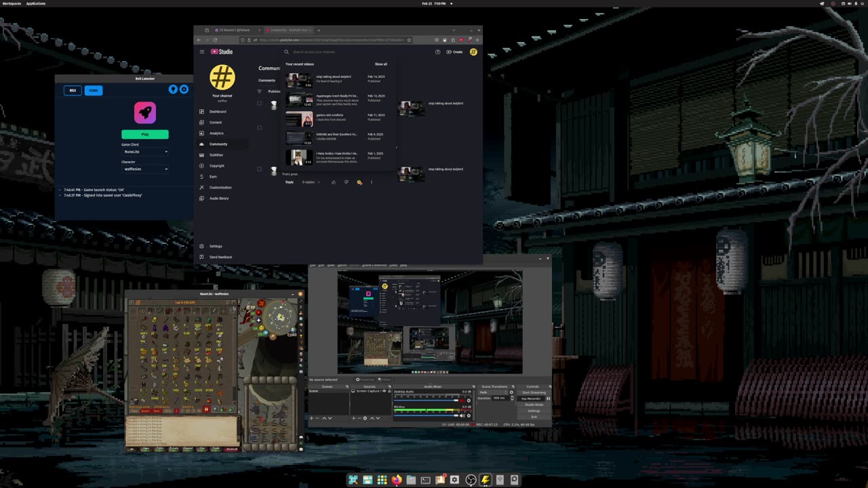Open the Character dropdown in Bolt Launcher

pos(145,169)
